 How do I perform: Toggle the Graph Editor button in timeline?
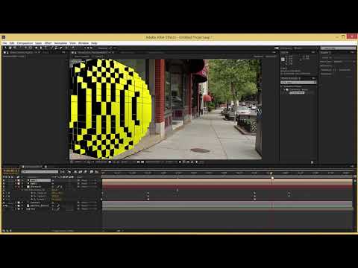pos(97,172)
